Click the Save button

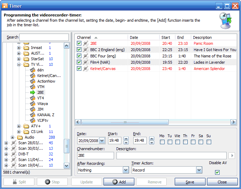(190, 182)
